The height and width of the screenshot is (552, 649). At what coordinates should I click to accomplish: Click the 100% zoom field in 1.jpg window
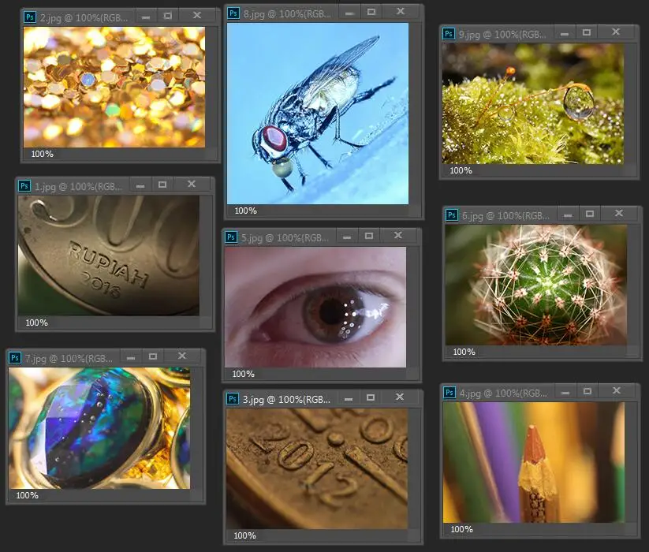37,323
